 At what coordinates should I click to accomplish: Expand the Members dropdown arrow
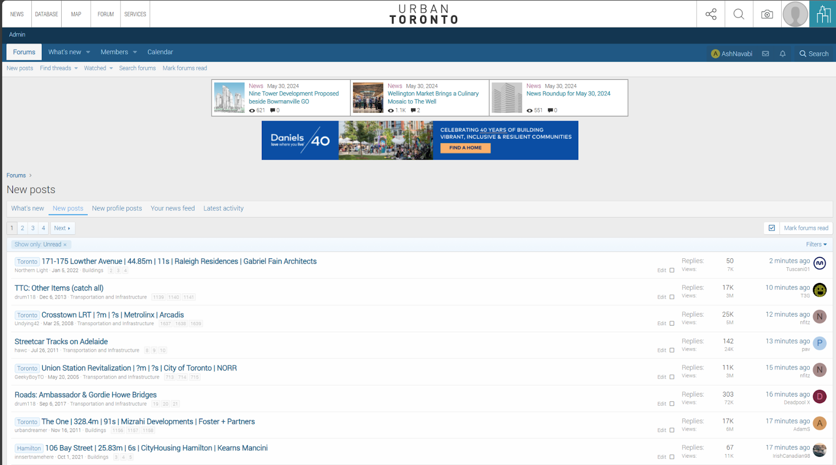tap(135, 52)
